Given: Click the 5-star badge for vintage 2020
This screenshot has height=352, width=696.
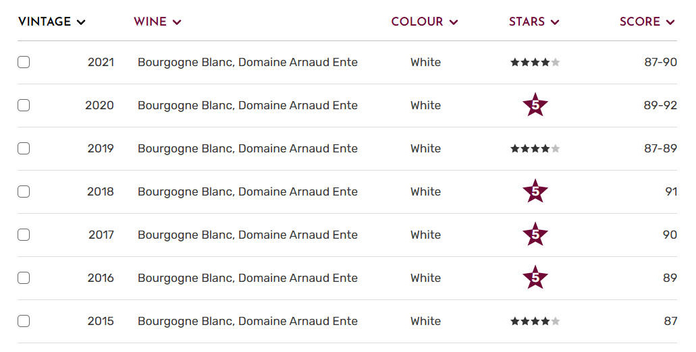Looking at the screenshot, I should pos(535,105).
